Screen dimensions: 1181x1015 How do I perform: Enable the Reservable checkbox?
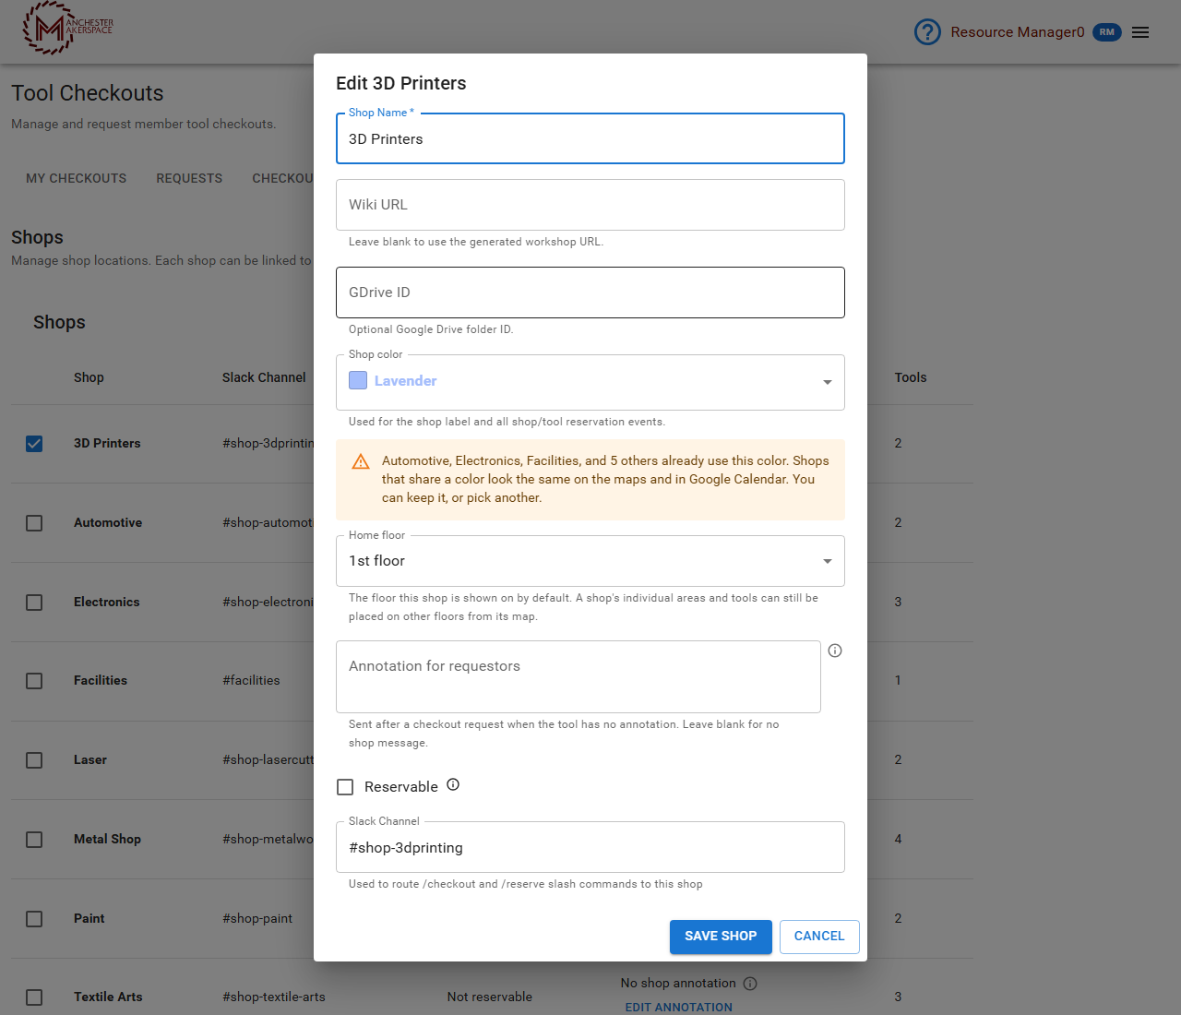pos(345,787)
